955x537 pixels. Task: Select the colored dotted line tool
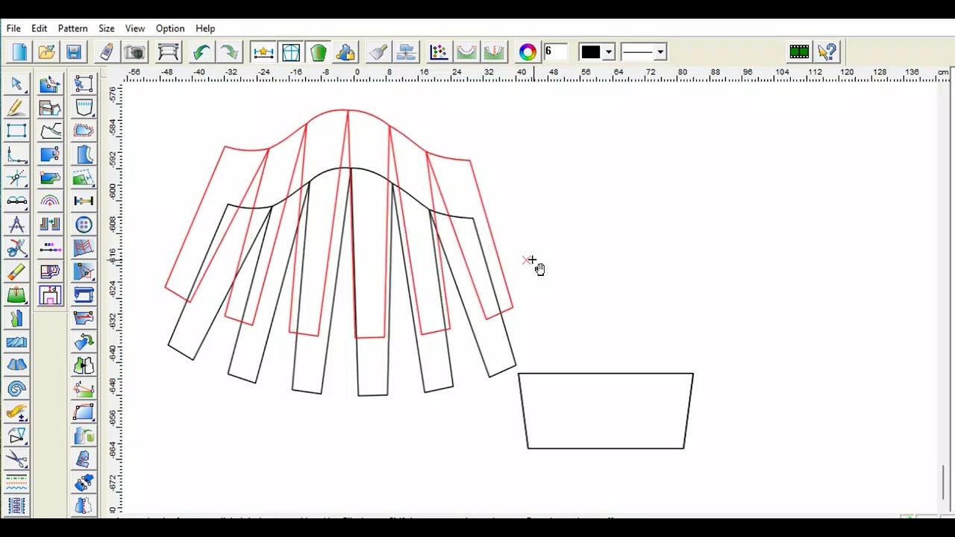50,248
